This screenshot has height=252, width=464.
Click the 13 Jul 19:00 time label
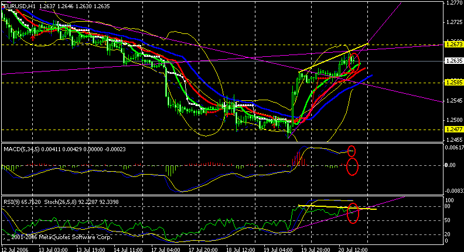coord(91,249)
